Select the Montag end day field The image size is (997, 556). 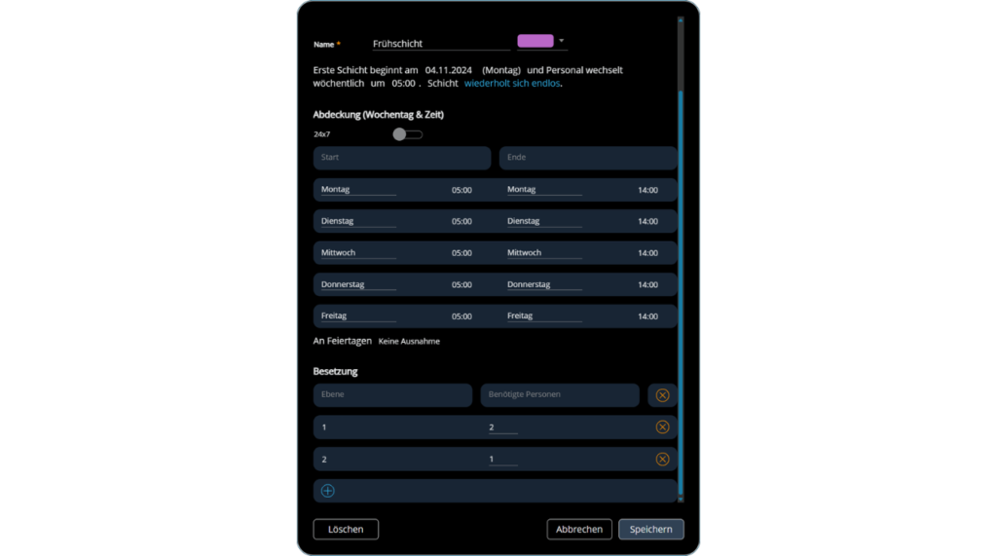544,189
